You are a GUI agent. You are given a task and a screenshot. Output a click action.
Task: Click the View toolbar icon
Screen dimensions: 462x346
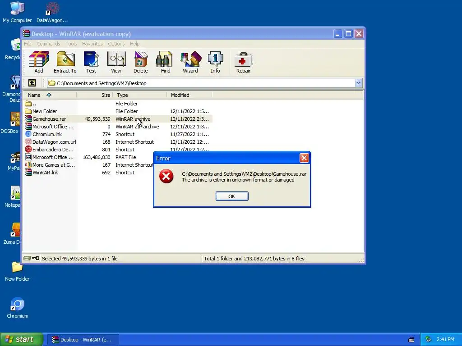pos(116,62)
